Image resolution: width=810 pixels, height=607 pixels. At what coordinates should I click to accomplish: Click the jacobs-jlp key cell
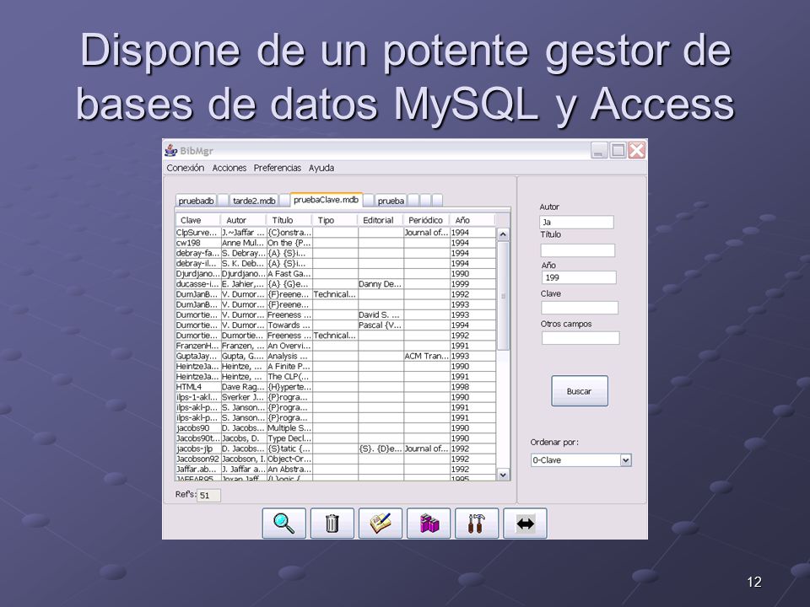click(198, 449)
